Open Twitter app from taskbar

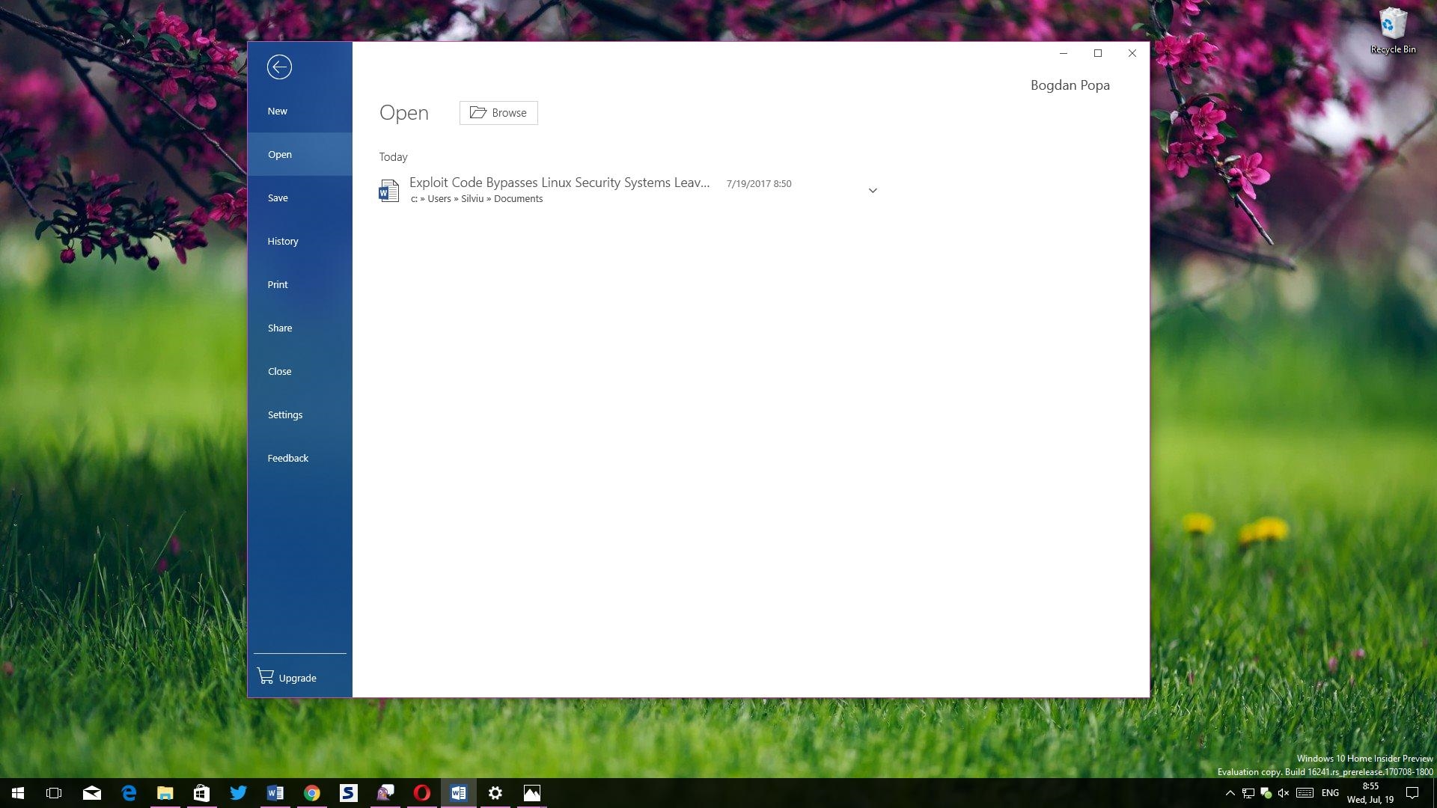[238, 793]
